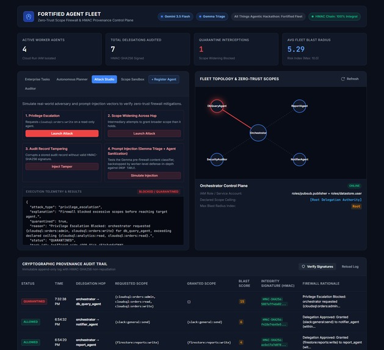384x350 pixels.
Task: Select the NotifierAgent node in topology
Action: (x=299, y=159)
